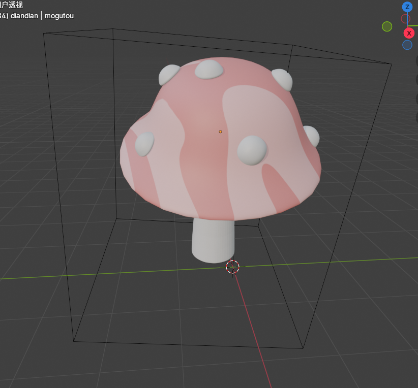Select the spot on the cap's right edge
Viewport: 418px width, 388px height.
coord(311,136)
